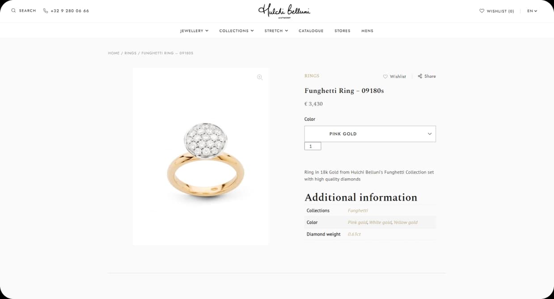Expand the Jewellery menu
Screen dimensions: 554x299
pos(195,31)
